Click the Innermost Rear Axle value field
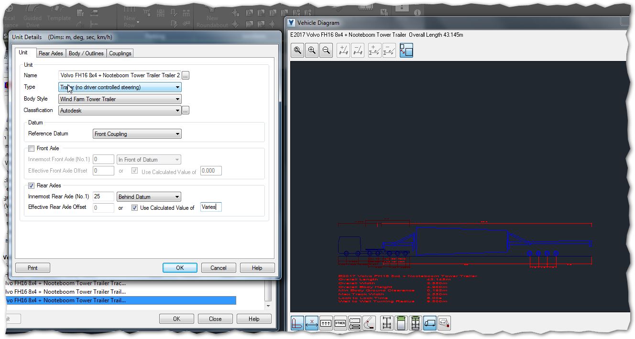The width and height of the screenshot is (635, 339). tap(103, 197)
